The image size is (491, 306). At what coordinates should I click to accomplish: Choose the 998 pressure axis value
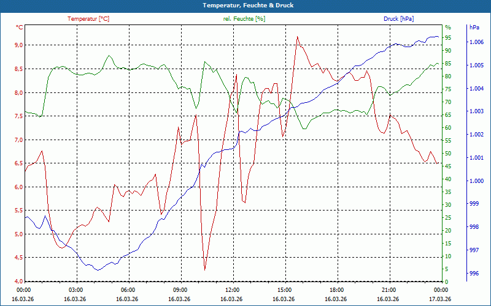pyautogui.click(x=474, y=227)
